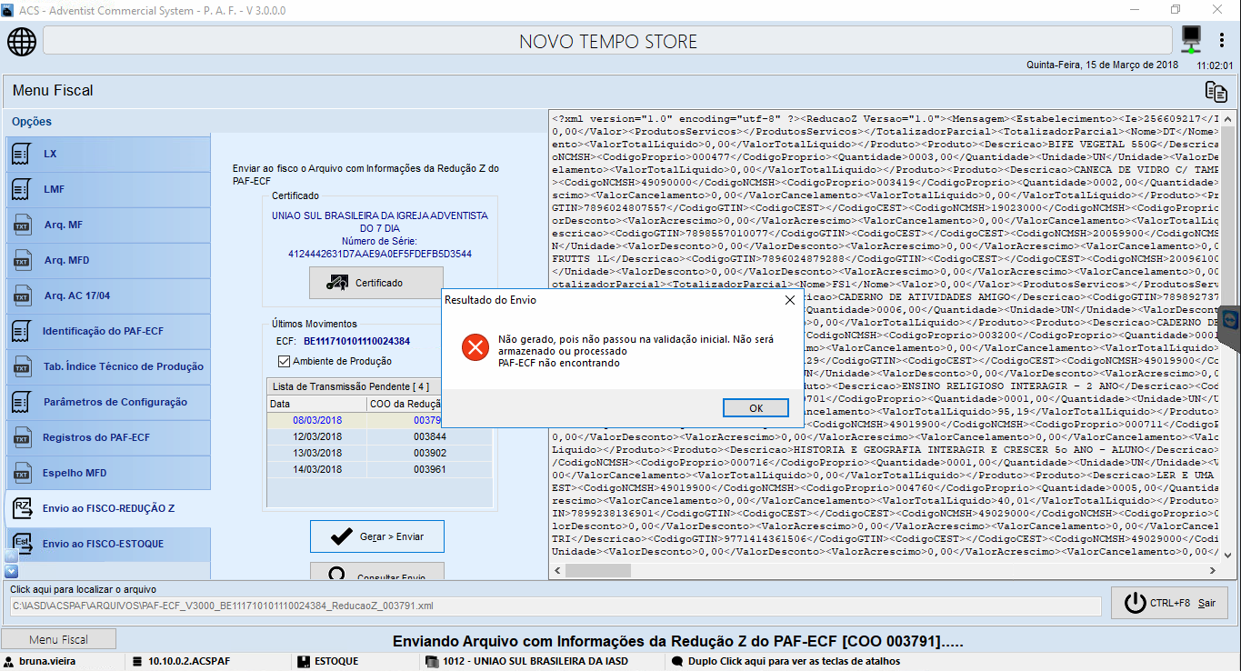
Task: Click the CTRL+F8 Sair button
Action: pos(1169,603)
